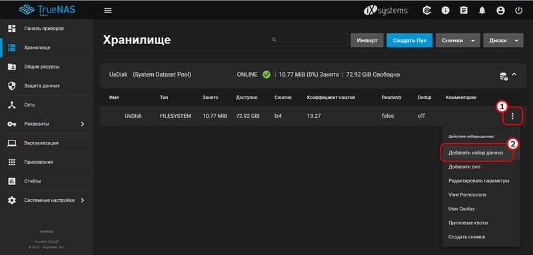Click the UsDisk dataset name cell
The width and height of the screenshot is (533, 255).
[x=133, y=116]
